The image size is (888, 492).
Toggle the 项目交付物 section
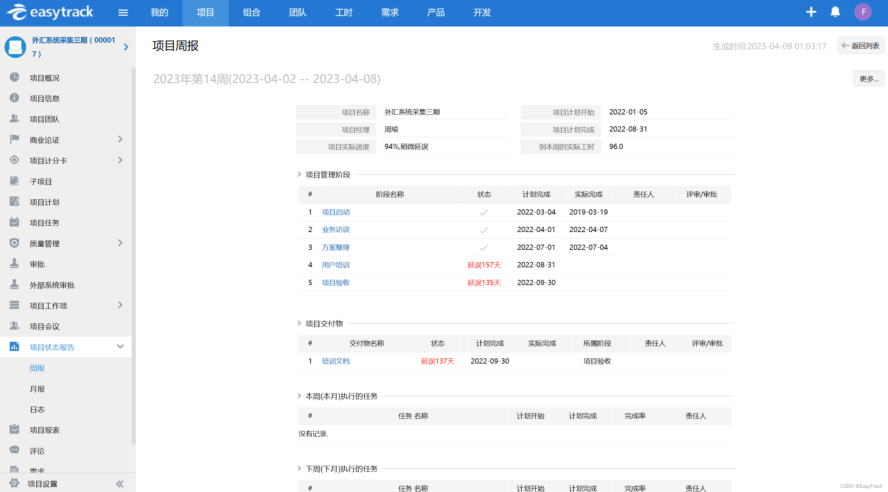click(300, 323)
